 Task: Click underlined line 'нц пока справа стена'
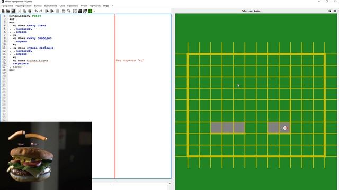pyautogui.click(x=30, y=60)
